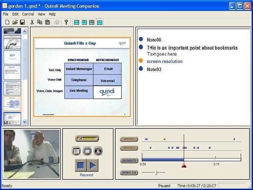
Task: Open the Help menu
Action: click(x=52, y=14)
